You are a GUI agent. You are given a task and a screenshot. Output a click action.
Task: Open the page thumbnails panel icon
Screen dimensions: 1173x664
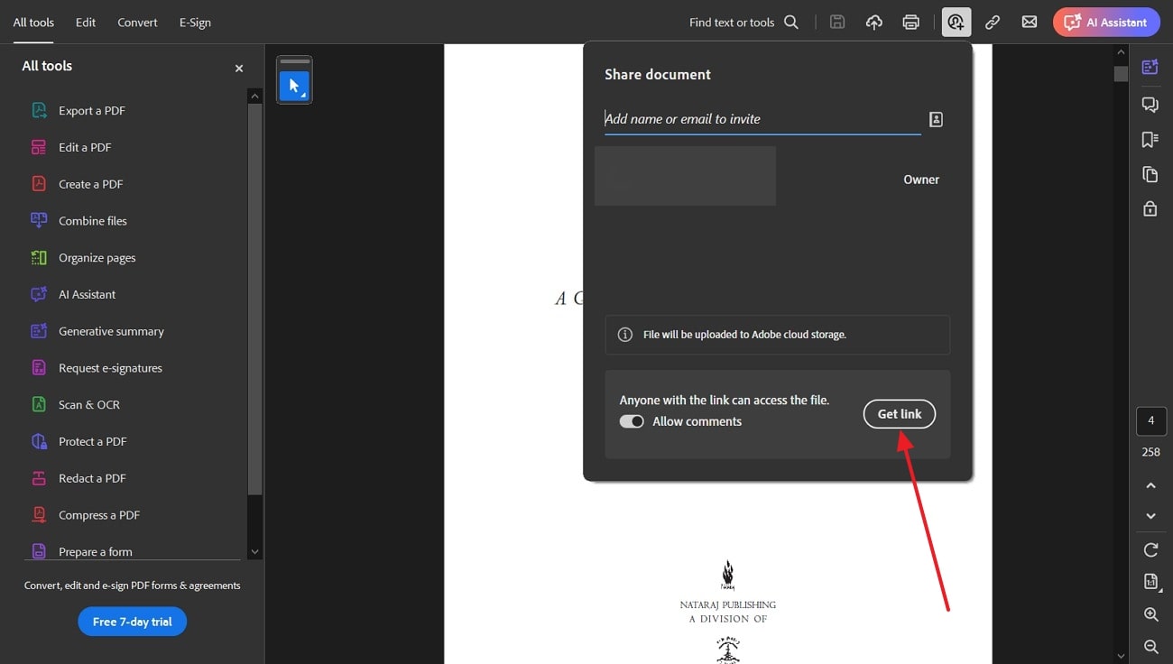[1150, 174]
